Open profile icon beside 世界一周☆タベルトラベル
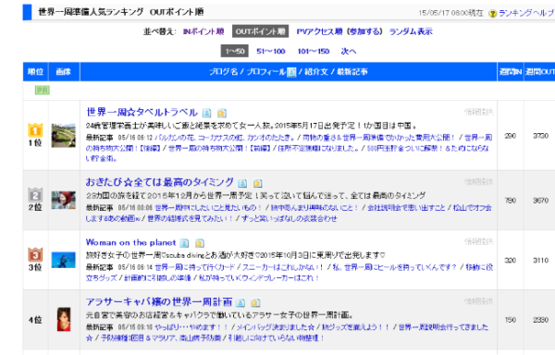This screenshot has width=555, height=355. 206,113
